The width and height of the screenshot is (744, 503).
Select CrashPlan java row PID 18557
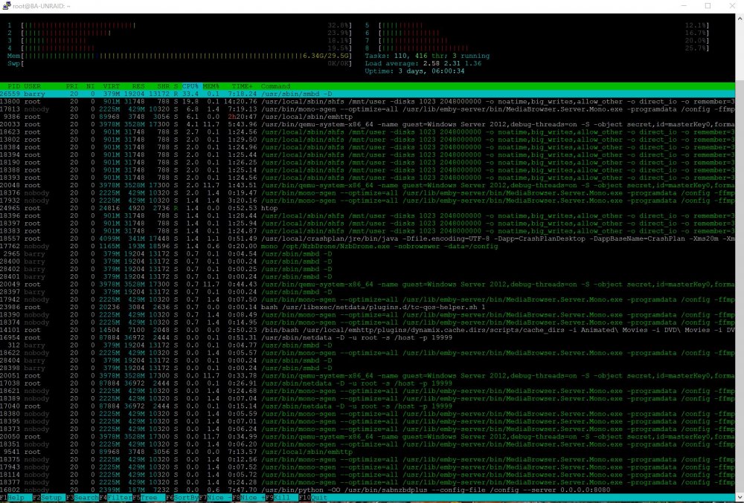tap(368, 238)
